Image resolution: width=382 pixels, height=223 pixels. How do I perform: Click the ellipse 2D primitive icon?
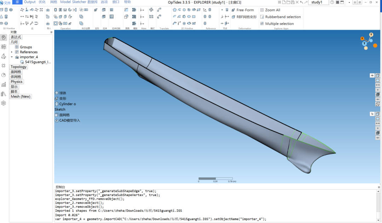189,17
